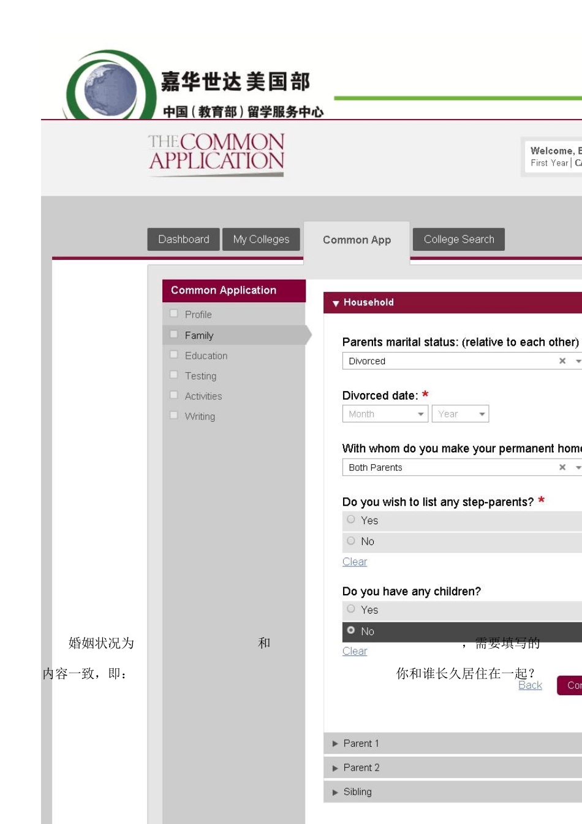Image resolution: width=582 pixels, height=824 pixels.
Task: Open the Education section in sidebar
Action: 206,356
